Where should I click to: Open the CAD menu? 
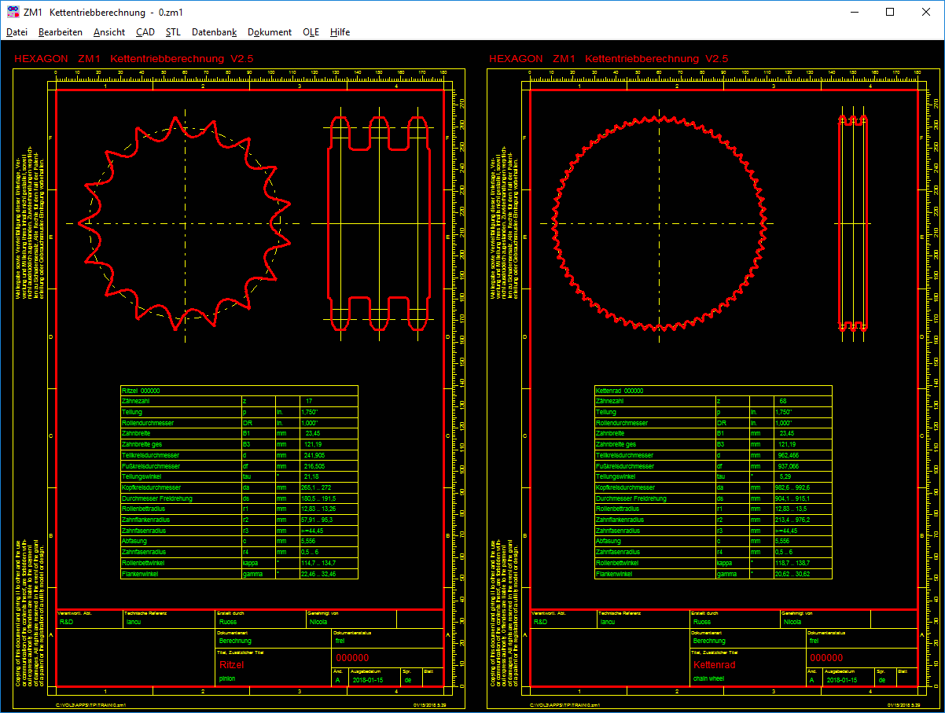[145, 32]
